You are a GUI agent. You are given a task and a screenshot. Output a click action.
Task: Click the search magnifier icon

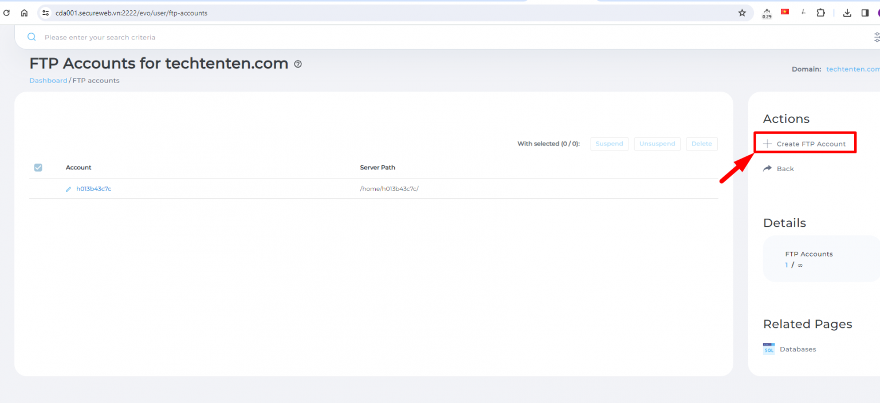31,37
